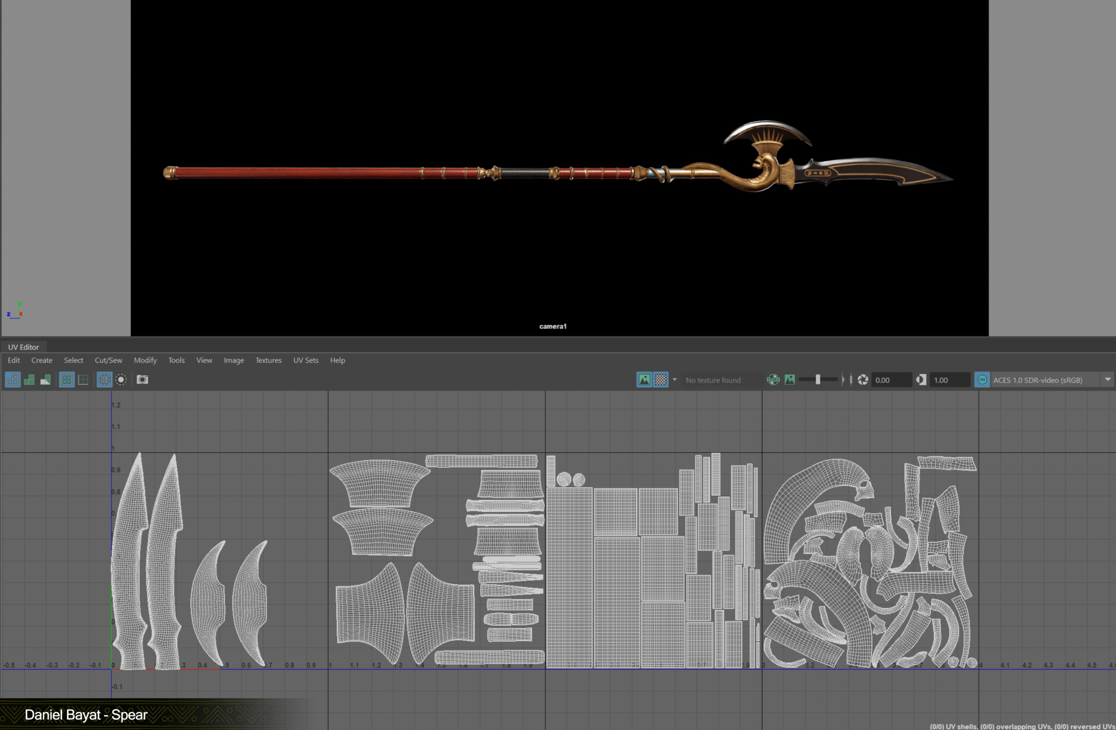Open the UV Sets menu
This screenshot has width=1116, height=730.
coord(306,360)
